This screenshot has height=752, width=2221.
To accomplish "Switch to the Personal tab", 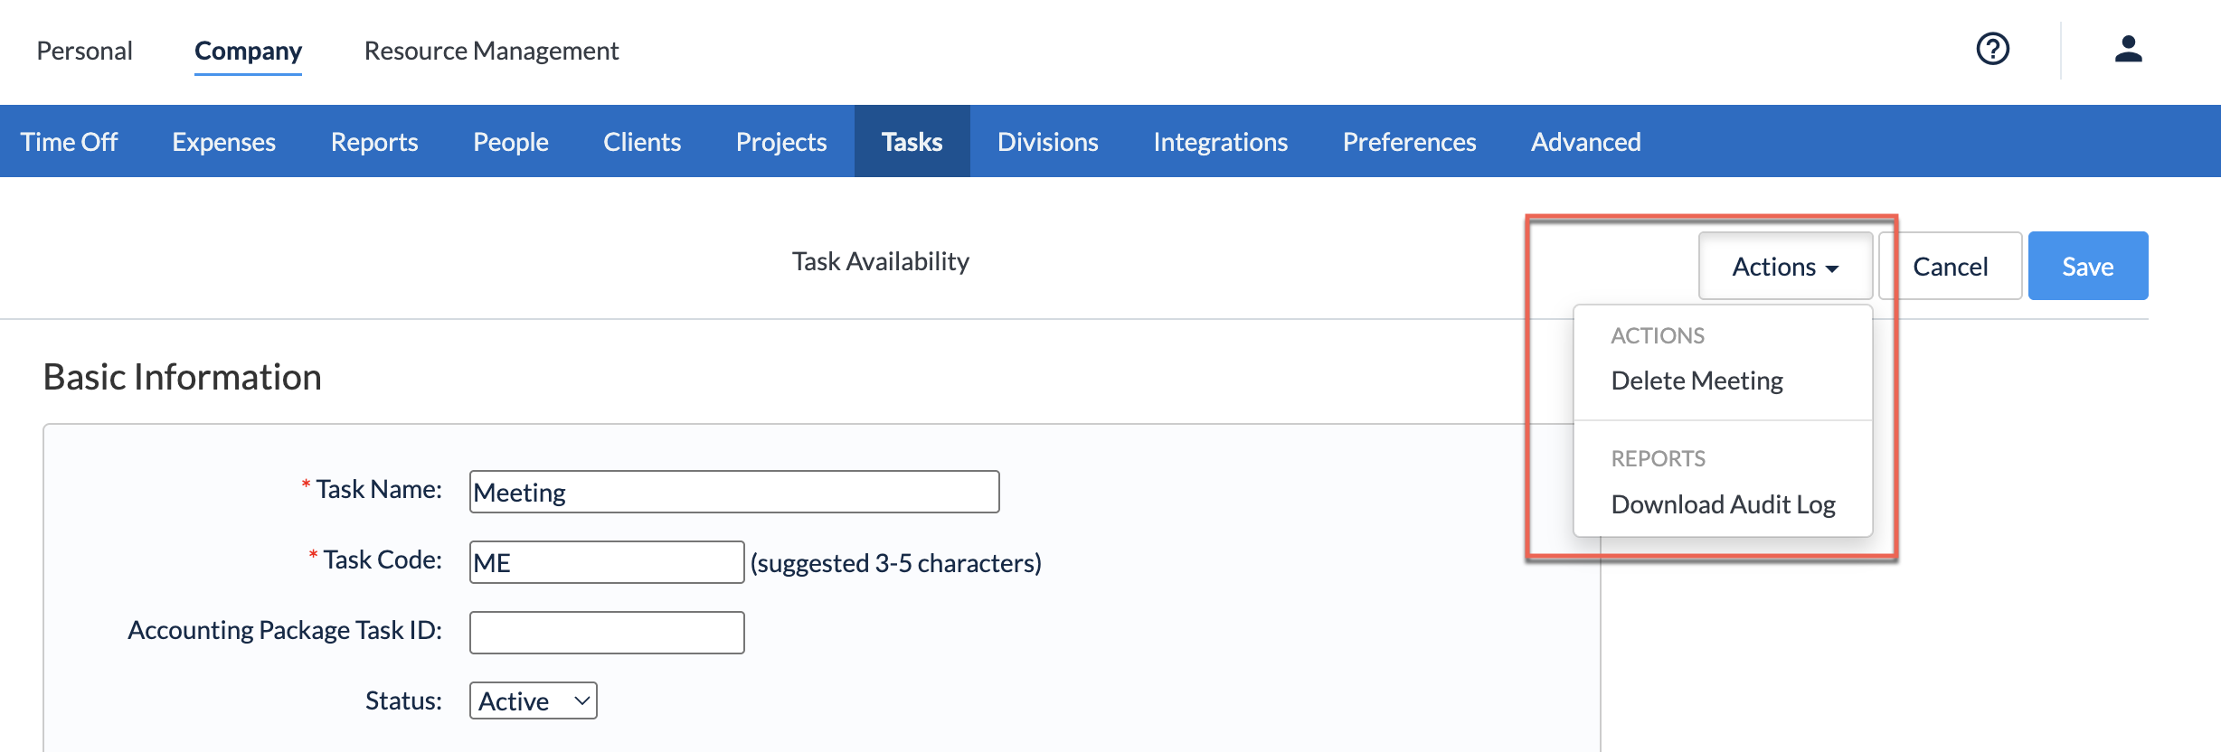I will (84, 51).
